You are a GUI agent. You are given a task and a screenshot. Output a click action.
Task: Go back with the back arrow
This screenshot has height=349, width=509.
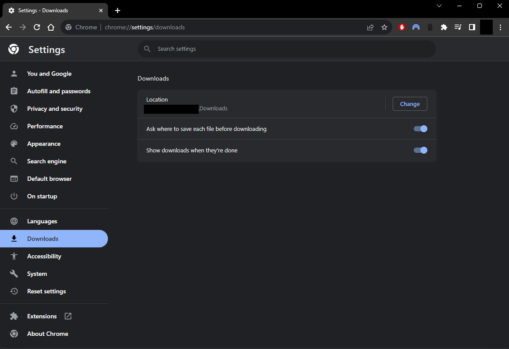click(x=9, y=27)
